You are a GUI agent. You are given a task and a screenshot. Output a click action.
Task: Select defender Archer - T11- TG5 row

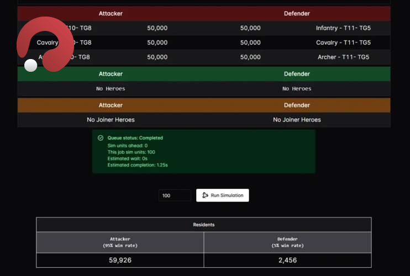tap(343, 57)
